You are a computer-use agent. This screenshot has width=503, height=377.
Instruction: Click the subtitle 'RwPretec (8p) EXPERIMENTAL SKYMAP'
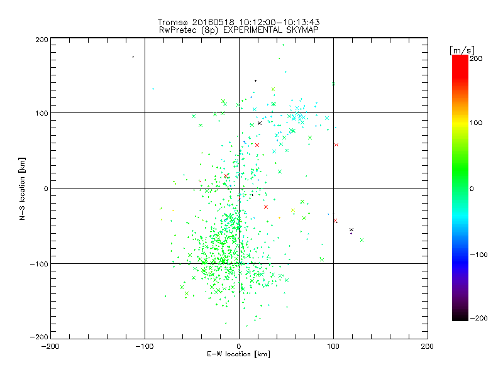pos(239,30)
